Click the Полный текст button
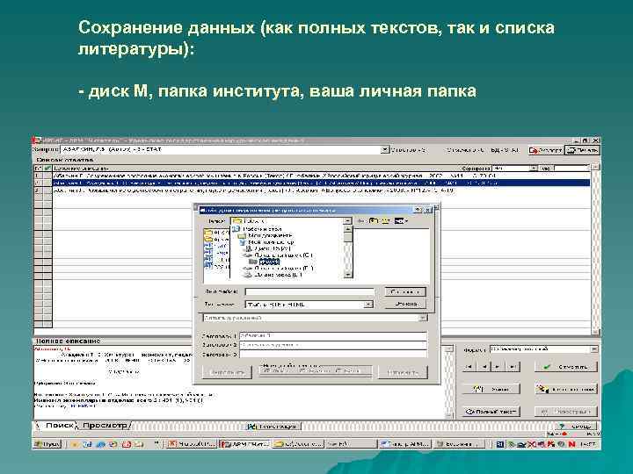Viewport: 633px width, 474px height. [491, 412]
